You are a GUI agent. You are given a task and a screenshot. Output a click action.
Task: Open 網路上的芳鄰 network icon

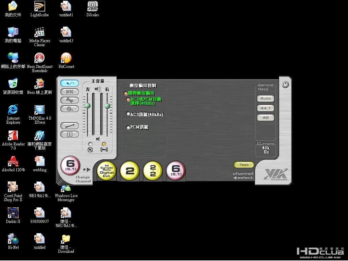(x=13, y=60)
